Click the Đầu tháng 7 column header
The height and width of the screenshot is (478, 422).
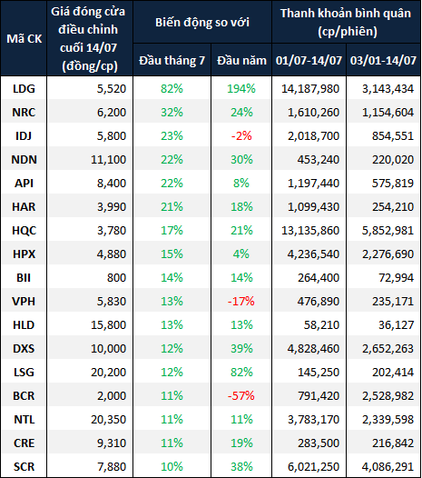[x=172, y=60]
